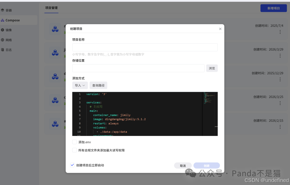This screenshot has width=290, height=185.
Task: Click the compose icon of the 2026/3/29 project
Action: [55, 53]
